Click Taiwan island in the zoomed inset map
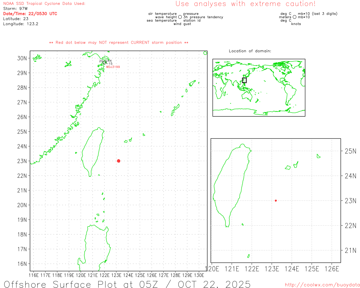The width and height of the screenshot is (360, 288). pos(229,183)
